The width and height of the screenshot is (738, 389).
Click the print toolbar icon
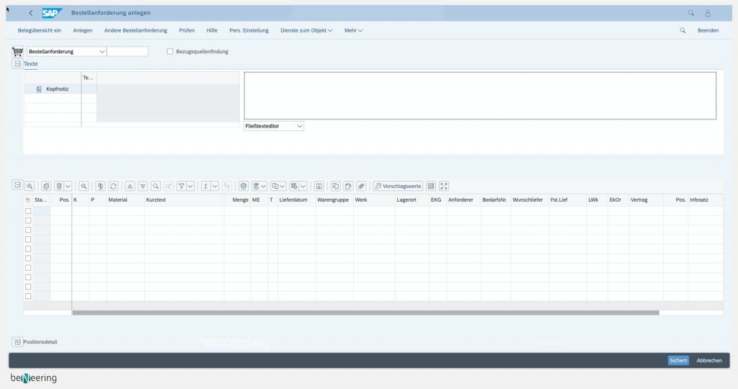pyautogui.click(x=244, y=187)
